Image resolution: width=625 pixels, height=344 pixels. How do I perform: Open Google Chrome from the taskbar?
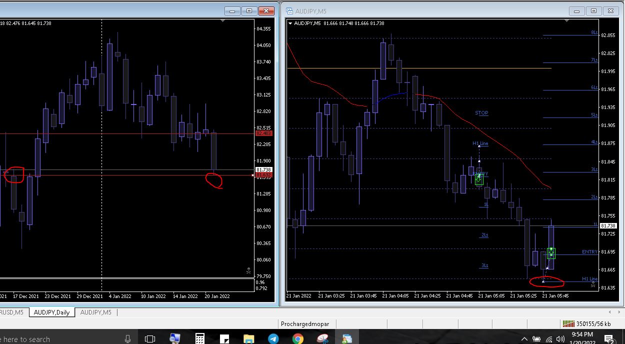click(297, 338)
